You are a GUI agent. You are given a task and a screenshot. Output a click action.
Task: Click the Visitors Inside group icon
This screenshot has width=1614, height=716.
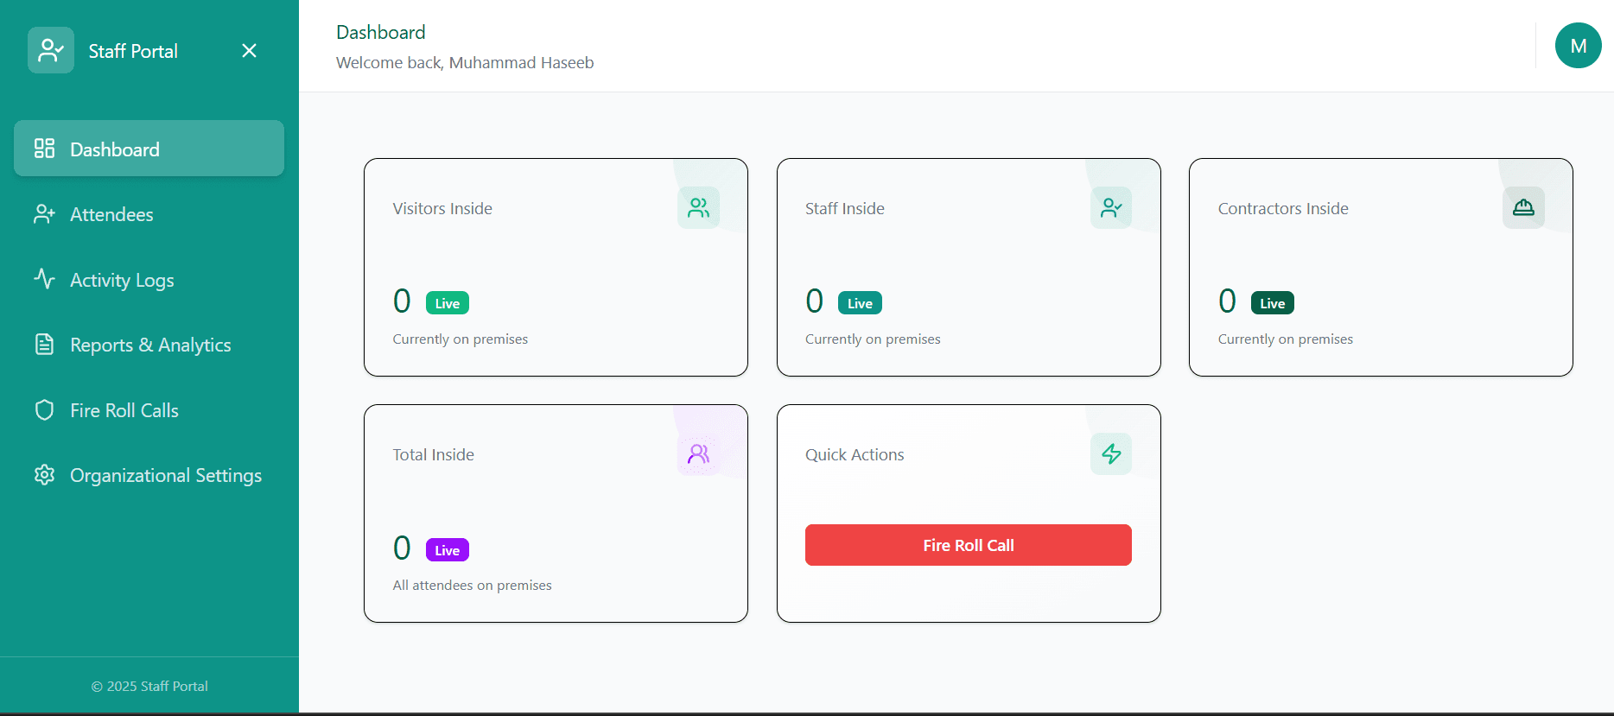698,207
